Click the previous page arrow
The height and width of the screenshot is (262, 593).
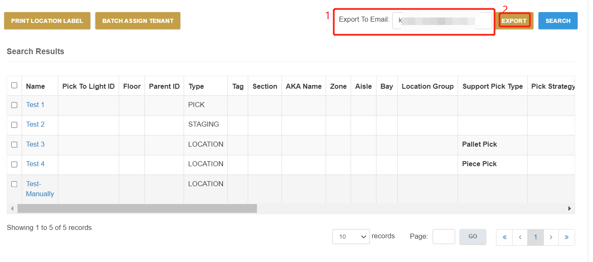(x=520, y=237)
